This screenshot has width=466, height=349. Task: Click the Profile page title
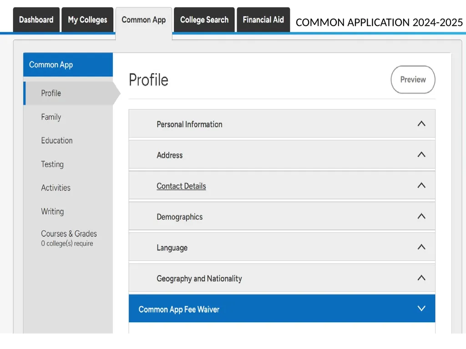pyautogui.click(x=149, y=80)
